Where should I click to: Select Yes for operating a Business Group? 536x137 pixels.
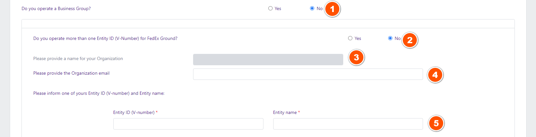click(270, 8)
